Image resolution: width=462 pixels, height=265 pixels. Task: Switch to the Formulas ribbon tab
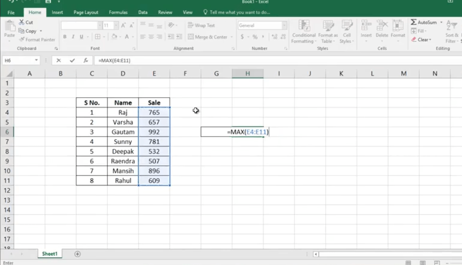[118, 12]
